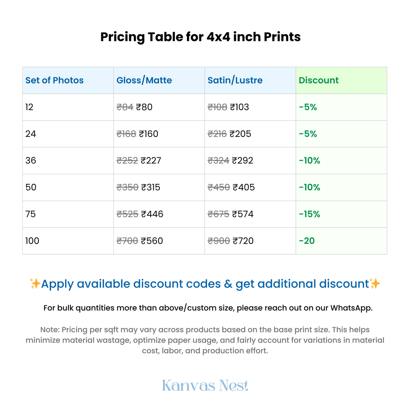Select the 12 photos set row

click(30, 107)
